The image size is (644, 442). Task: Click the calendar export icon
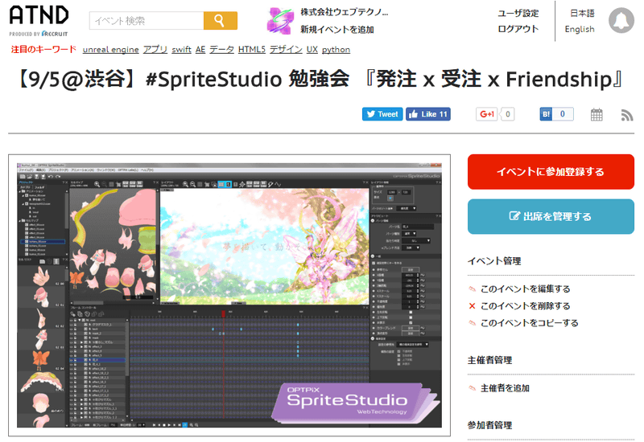pyautogui.click(x=597, y=114)
